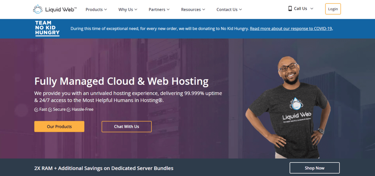Expand the Why Us chevron arrow
The width and height of the screenshot is (375, 176).
[136, 10]
